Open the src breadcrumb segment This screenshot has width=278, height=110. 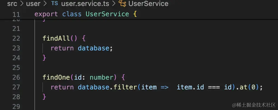coord(12,4)
